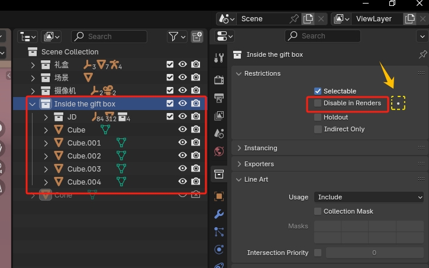Click the new collection button in outliner

(197, 36)
